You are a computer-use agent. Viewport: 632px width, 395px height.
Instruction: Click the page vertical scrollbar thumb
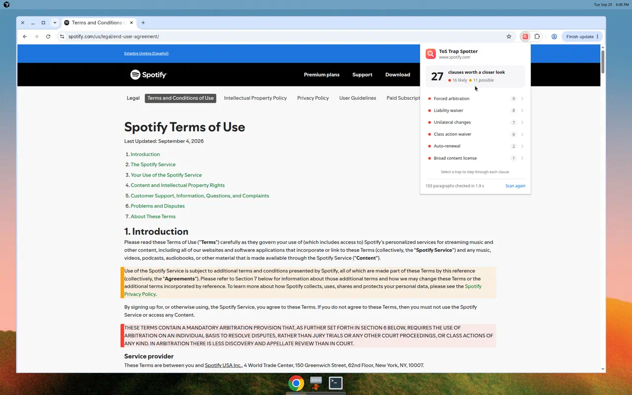[603, 61]
